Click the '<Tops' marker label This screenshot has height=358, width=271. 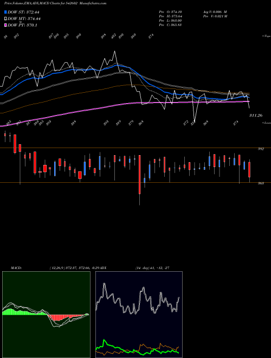click(267, 36)
